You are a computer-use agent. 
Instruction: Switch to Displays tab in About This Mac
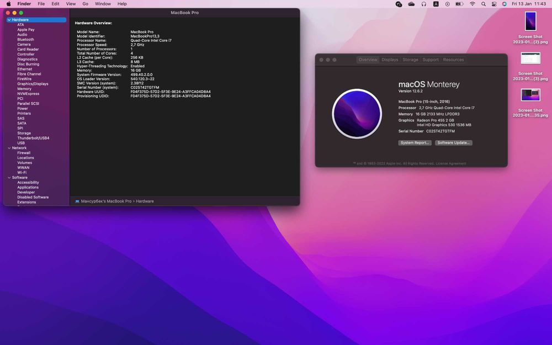coord(390,60)
